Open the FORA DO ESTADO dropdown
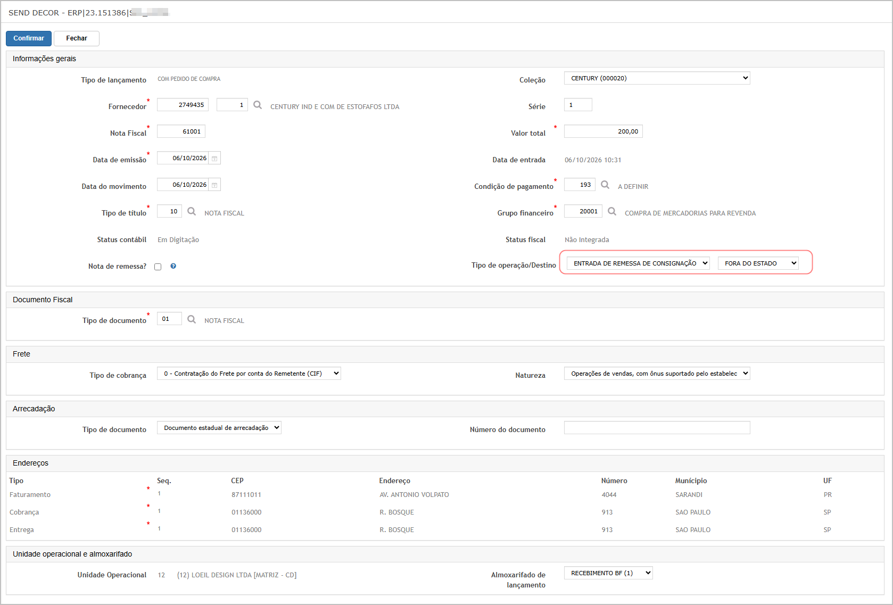The image size is (893, 605). coord(758,263)
